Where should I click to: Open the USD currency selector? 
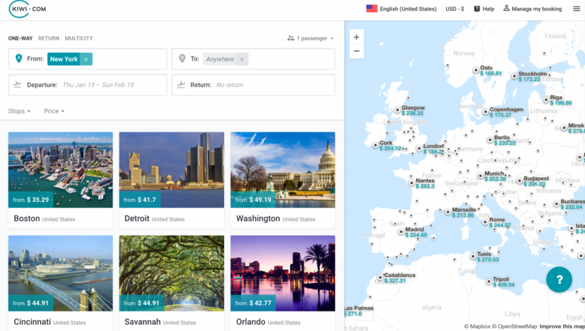[455, 9]
